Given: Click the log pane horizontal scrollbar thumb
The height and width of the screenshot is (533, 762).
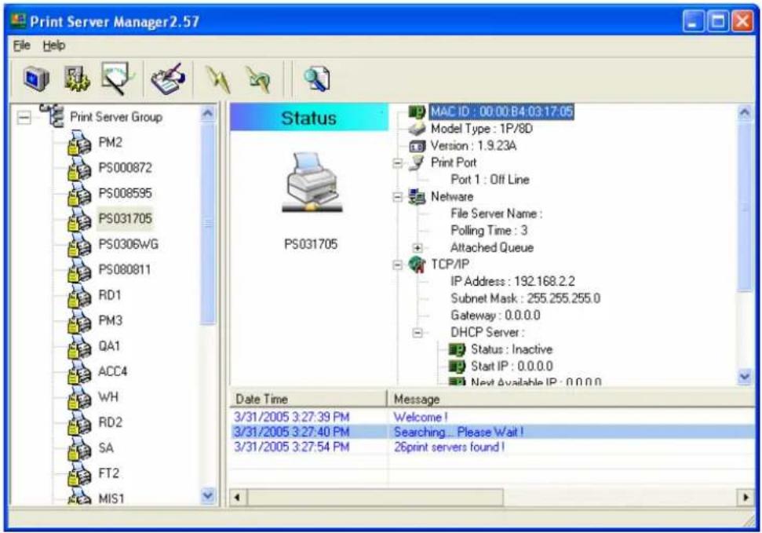Looking at the screenshot, I should coord(375,498).
